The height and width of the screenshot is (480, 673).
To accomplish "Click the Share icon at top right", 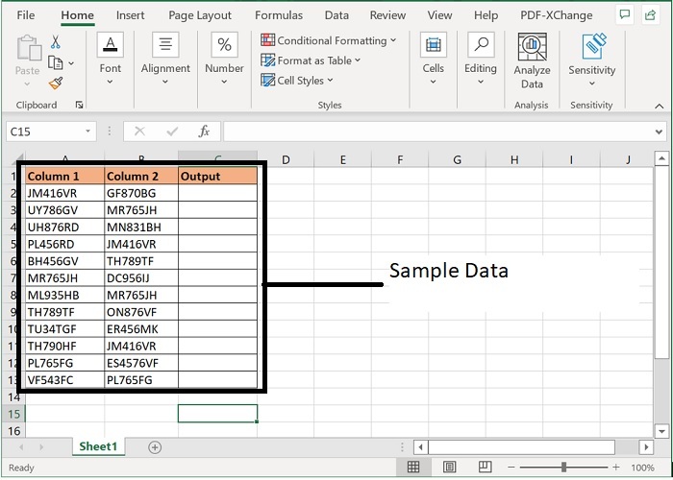I will point(650,15).
